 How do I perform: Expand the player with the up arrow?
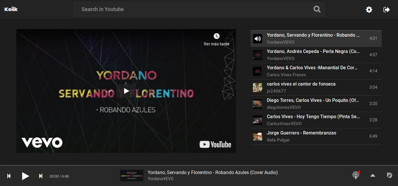click(x=373, y=175)
